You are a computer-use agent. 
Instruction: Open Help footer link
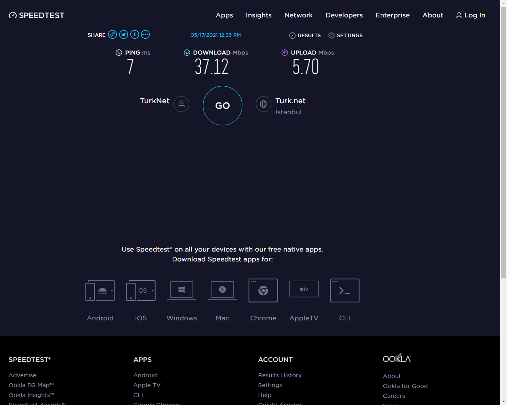[x=265, y=395]
